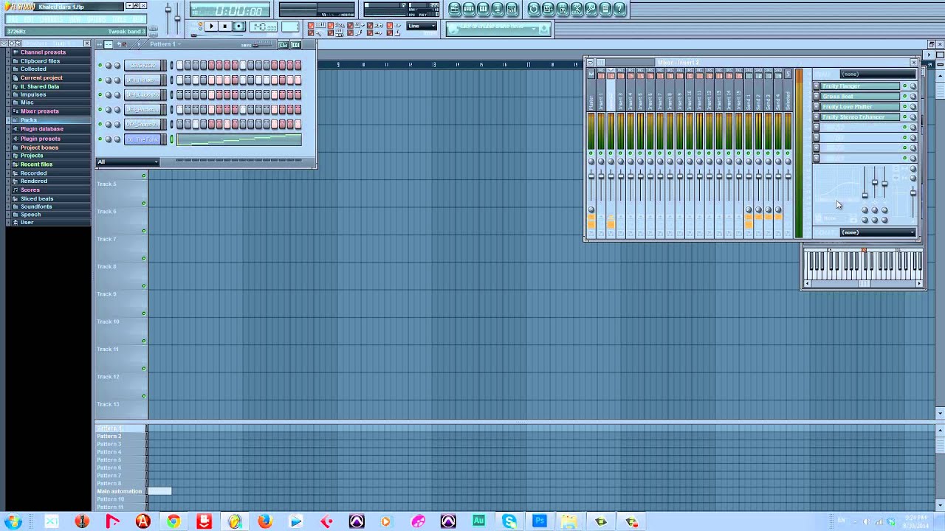Open the mixer view icon
945x531 pixels.
pyautogui.click(x=512, y=9)
